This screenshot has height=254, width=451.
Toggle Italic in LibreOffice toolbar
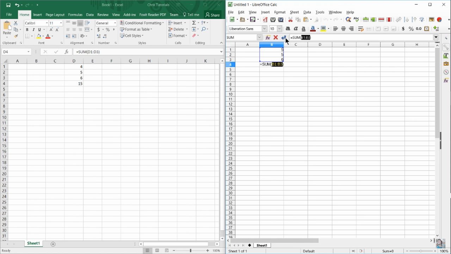pyautogui.click(x=296, y=29)
